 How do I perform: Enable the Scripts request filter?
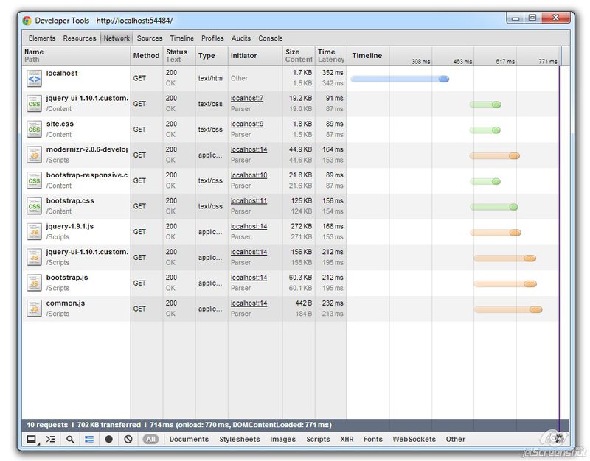click(317, 439)
